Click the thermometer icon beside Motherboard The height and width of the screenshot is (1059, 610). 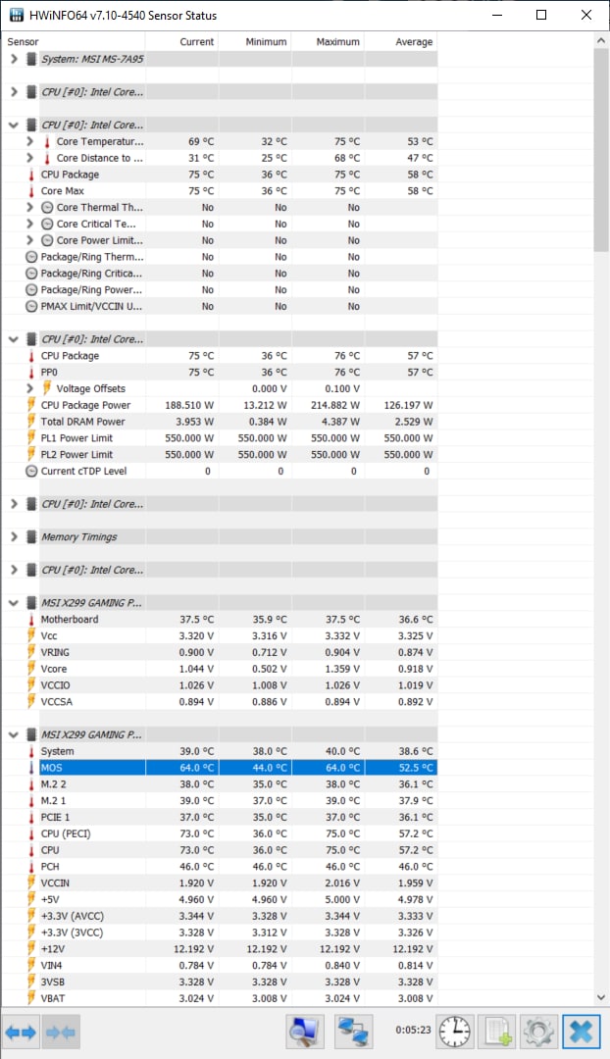click(x=31, y=620)
